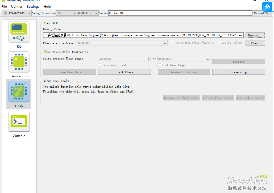
Task: Click the 'Flash Erase/Write Protection' group title
Action: click(x=65, y=52)
